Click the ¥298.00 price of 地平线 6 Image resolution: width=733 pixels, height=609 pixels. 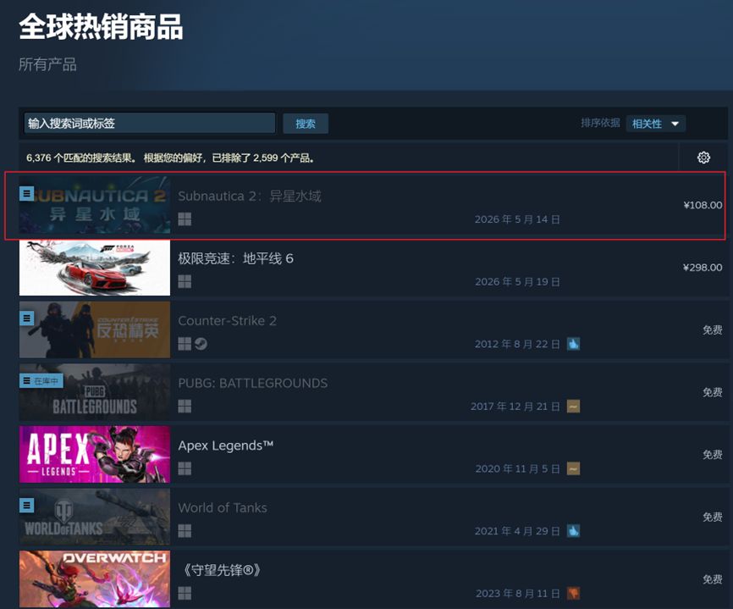tap(703, 267)
